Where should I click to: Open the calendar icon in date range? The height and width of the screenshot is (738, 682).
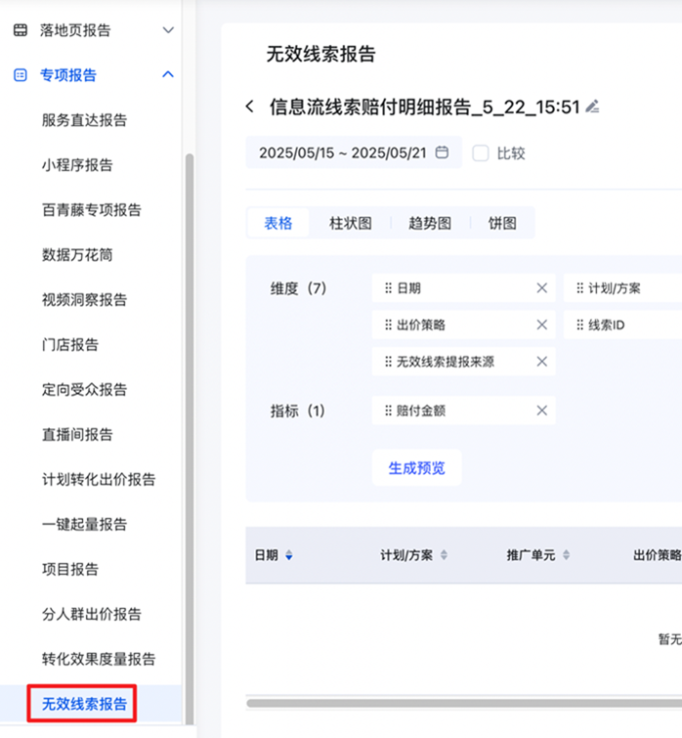coord(442,152)
